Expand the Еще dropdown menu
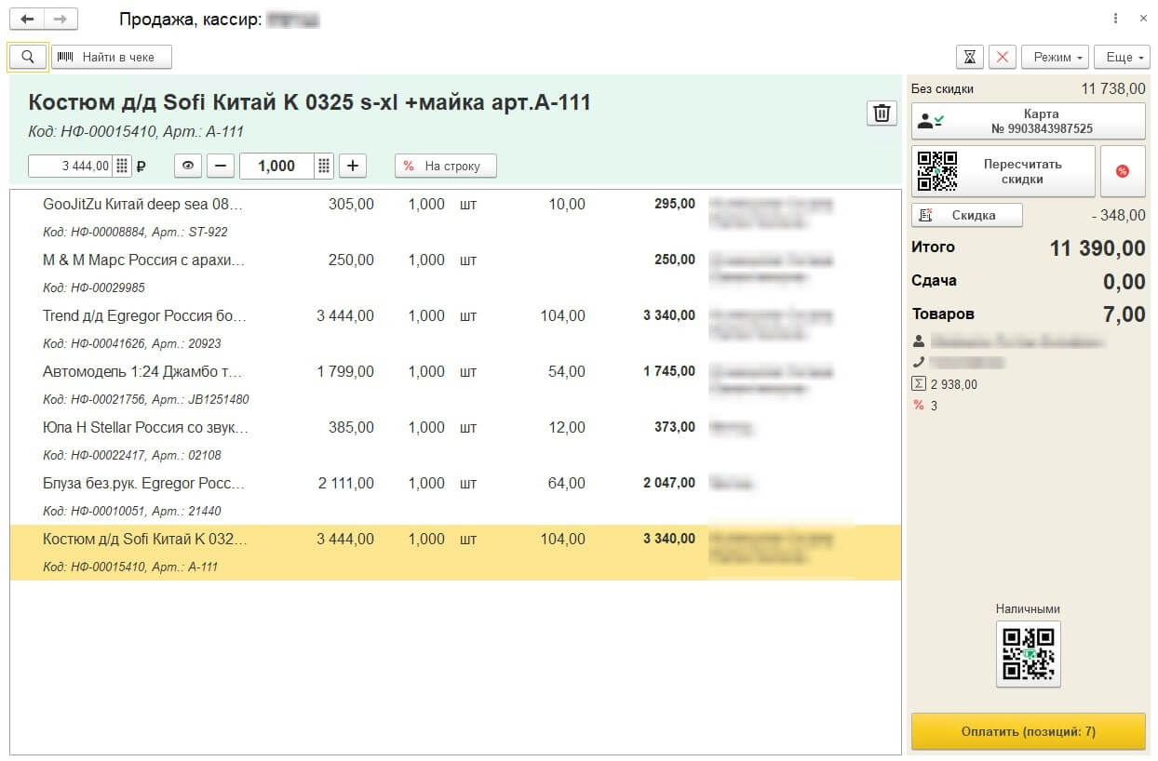The image size is (1158, 761). [1121, 57]
